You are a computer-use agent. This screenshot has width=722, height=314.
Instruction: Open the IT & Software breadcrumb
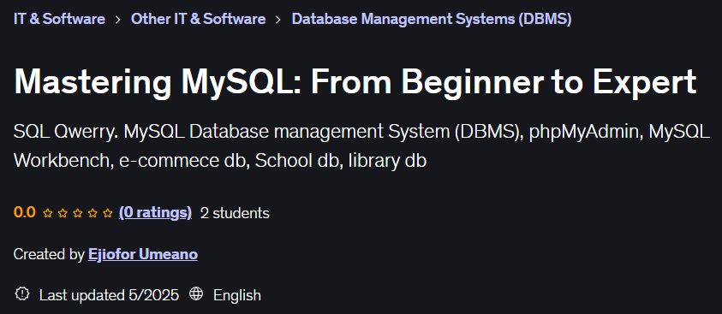coord(59,20)
